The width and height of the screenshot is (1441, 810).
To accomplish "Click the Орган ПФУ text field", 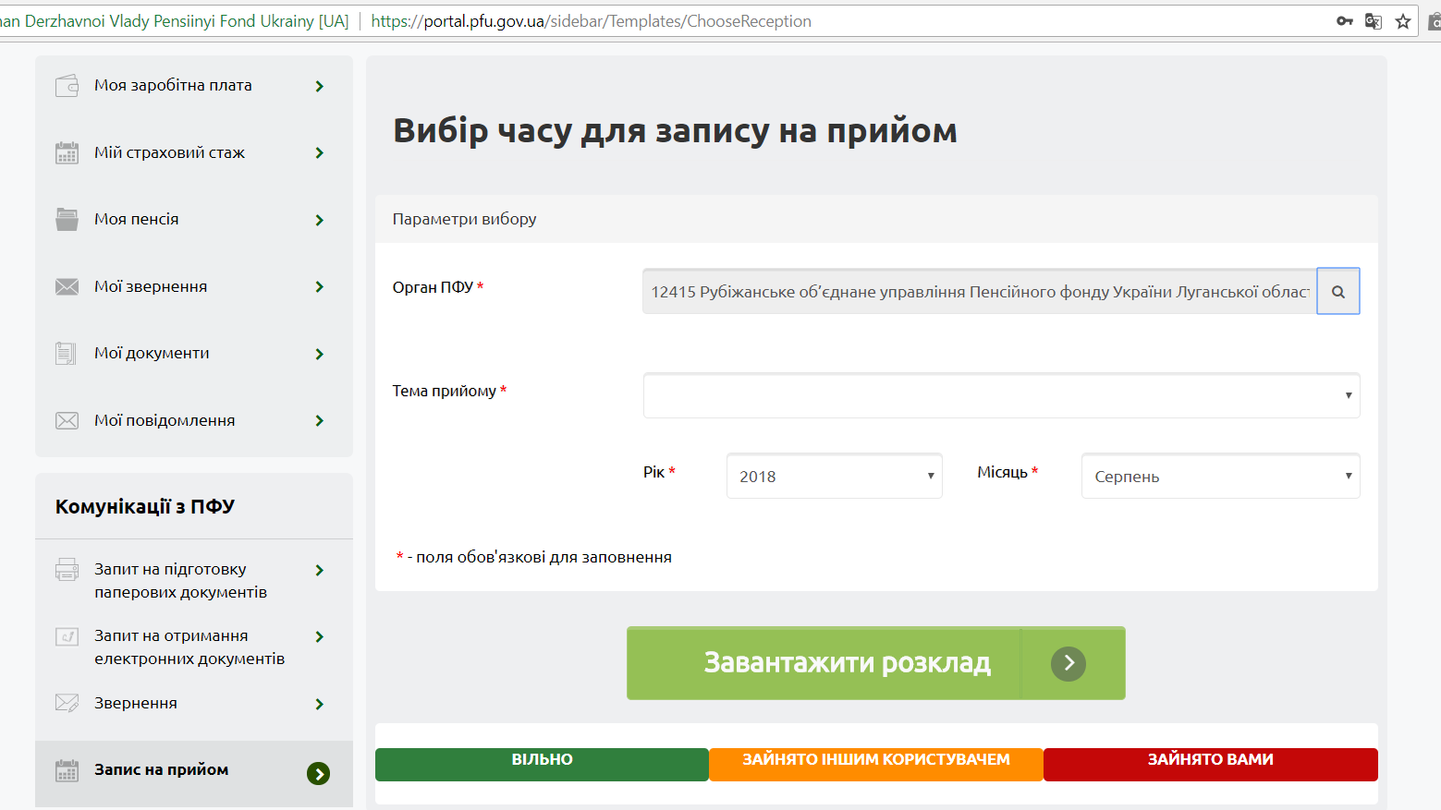I will click(979, 292).
